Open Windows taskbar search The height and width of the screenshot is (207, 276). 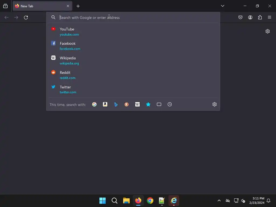114,201
